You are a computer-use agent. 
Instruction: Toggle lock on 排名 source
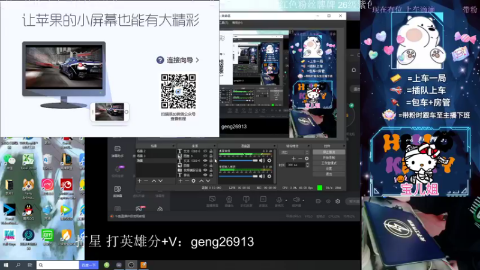[211, 175]
